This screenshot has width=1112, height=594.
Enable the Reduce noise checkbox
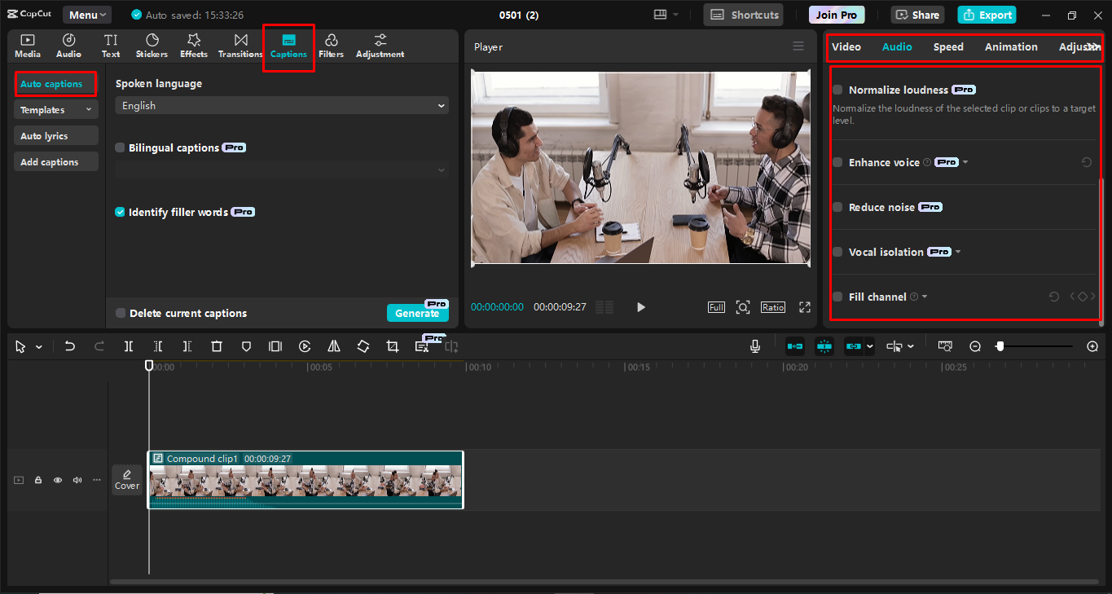coord(837,207)
